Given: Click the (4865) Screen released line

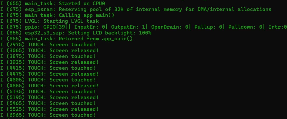Looking at the screenshot, I should coord(49,86).
